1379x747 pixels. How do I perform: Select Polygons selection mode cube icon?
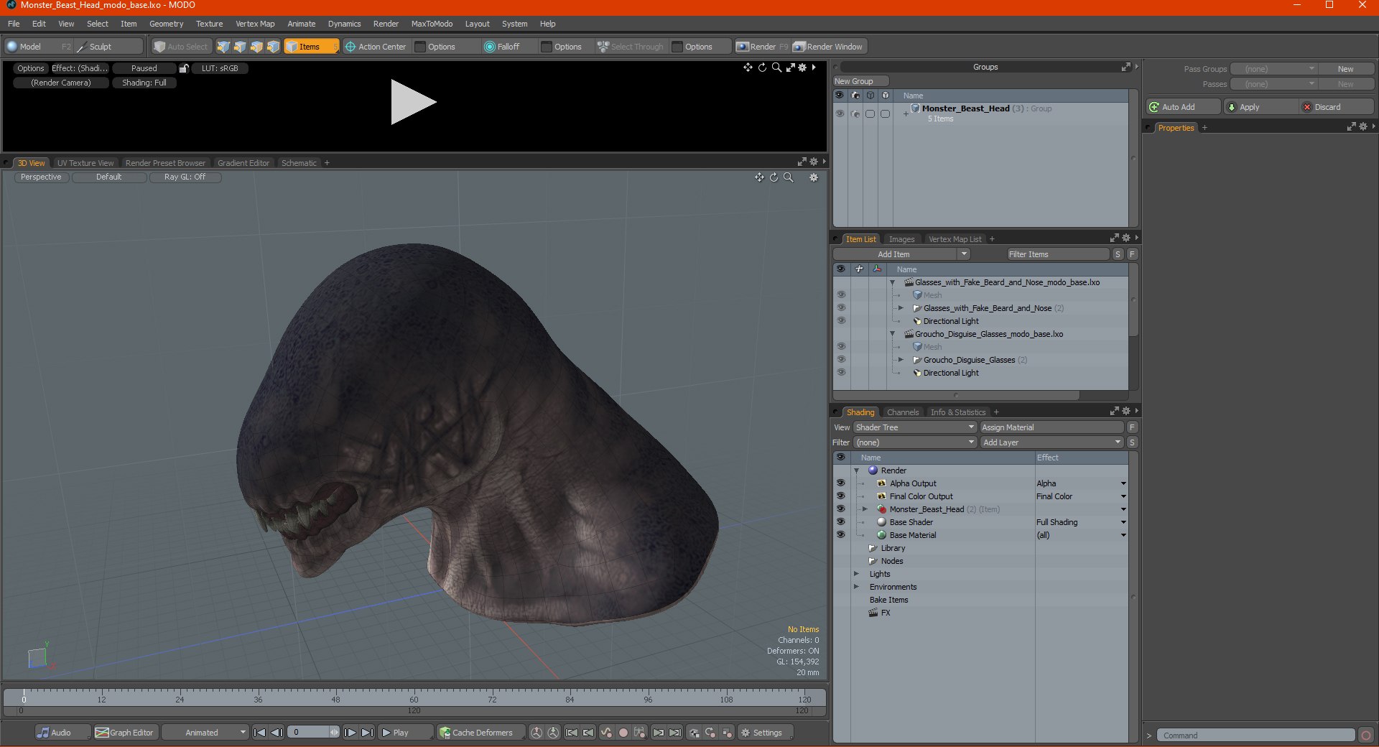click(x=256, y=47)
